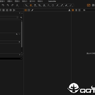Click plus-with-dot add button in middle section
The image size is (95, 95).
(x=17, y=34)
